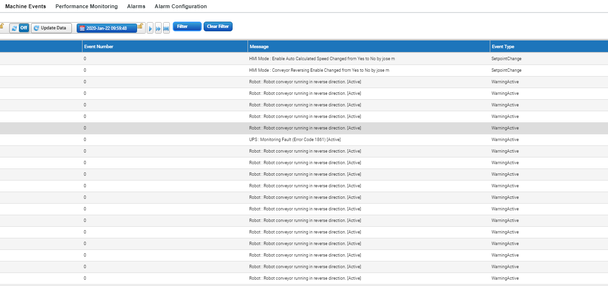Click the single play arrow navigation icon
Image resolution: width=608 pixels, height=286 pixels.
(150, 28)
